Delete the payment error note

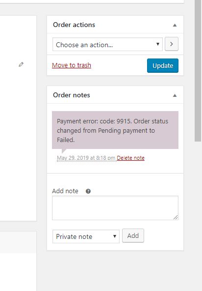130,158
